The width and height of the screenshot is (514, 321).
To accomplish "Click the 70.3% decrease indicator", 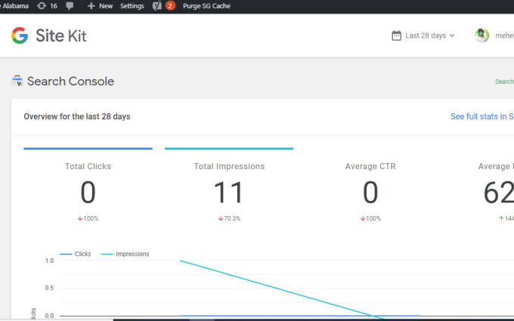I will 229,218.
